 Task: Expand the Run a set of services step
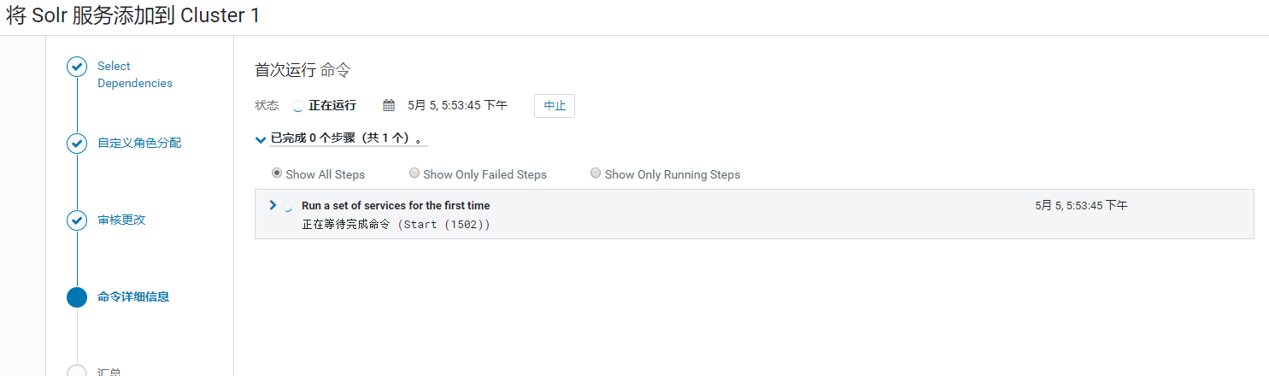point(273,205)
